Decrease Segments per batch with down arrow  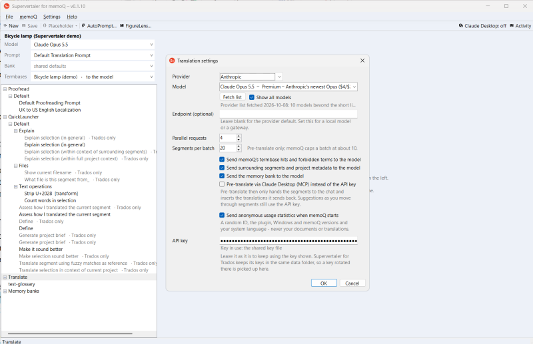(x=239, y=150)
